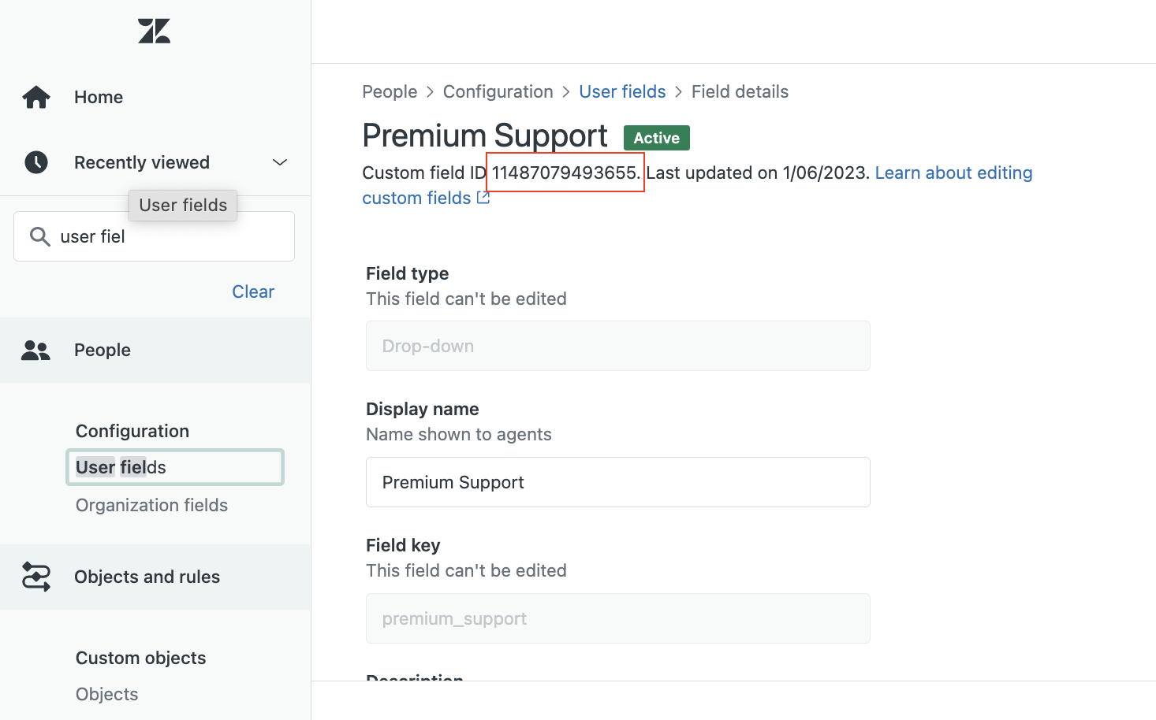The image size is (1156, 720).
Task: Open Learn about editing custom fields link
Action: (953, 173)
